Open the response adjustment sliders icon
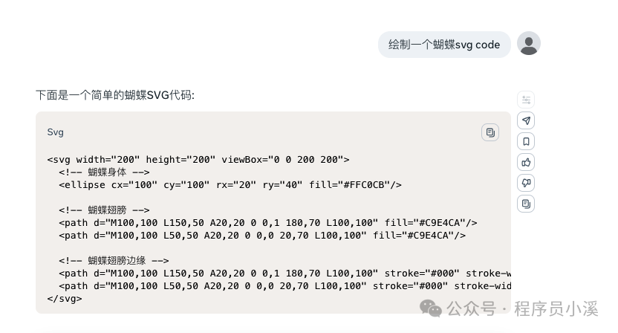The height and width of the screenshot is (333, 618). click(x=526, y=100)
